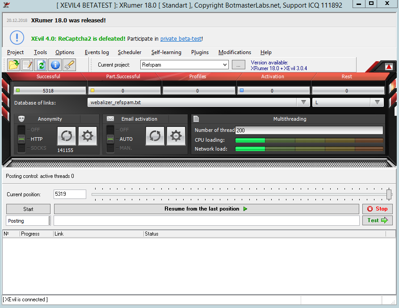Click the XRumer app icon in title bar
Screen dimensions: 399x308
coord(6,4)
